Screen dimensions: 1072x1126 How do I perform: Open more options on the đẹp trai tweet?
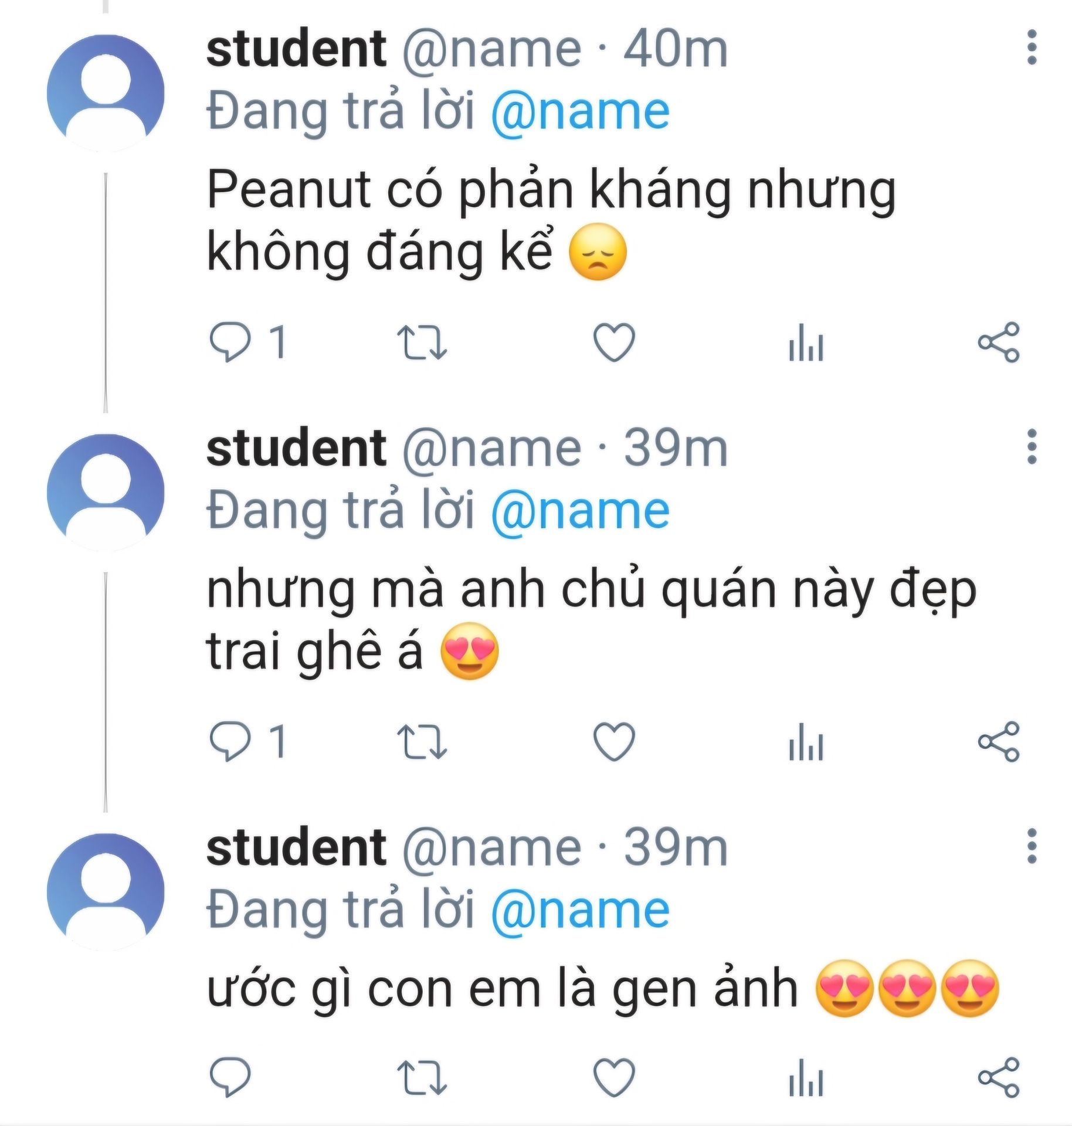(1032, 446)
